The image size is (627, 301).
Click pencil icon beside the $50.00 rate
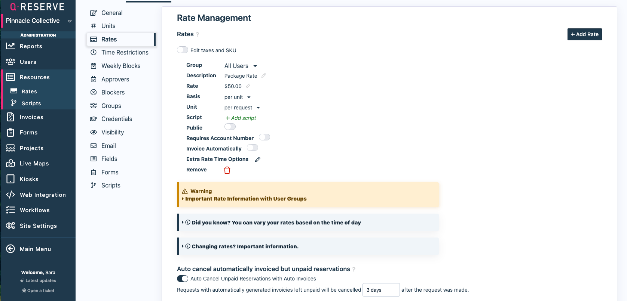point(248,86)
